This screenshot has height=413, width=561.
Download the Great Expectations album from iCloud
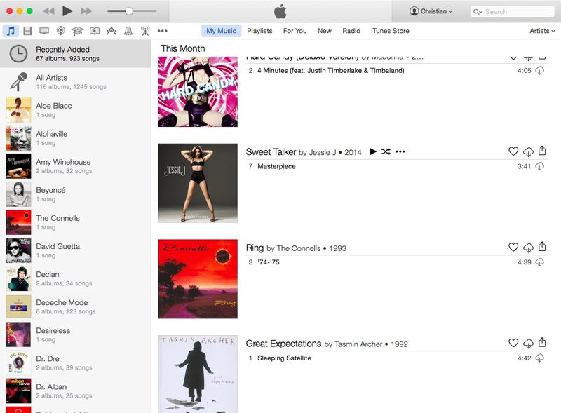point(528,343)
